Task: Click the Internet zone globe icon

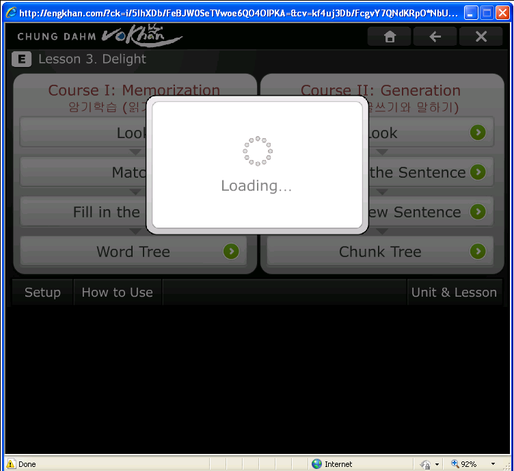Action: (316, 463)
